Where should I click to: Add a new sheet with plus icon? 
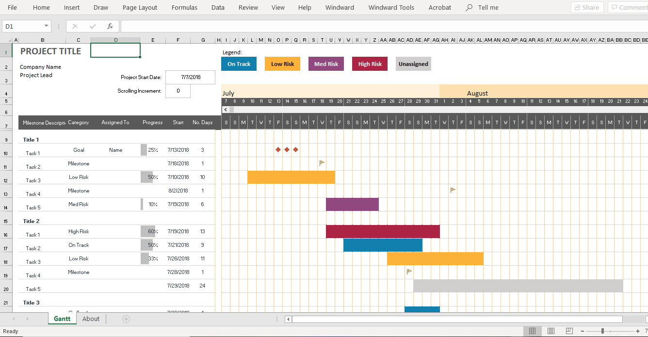126,319
